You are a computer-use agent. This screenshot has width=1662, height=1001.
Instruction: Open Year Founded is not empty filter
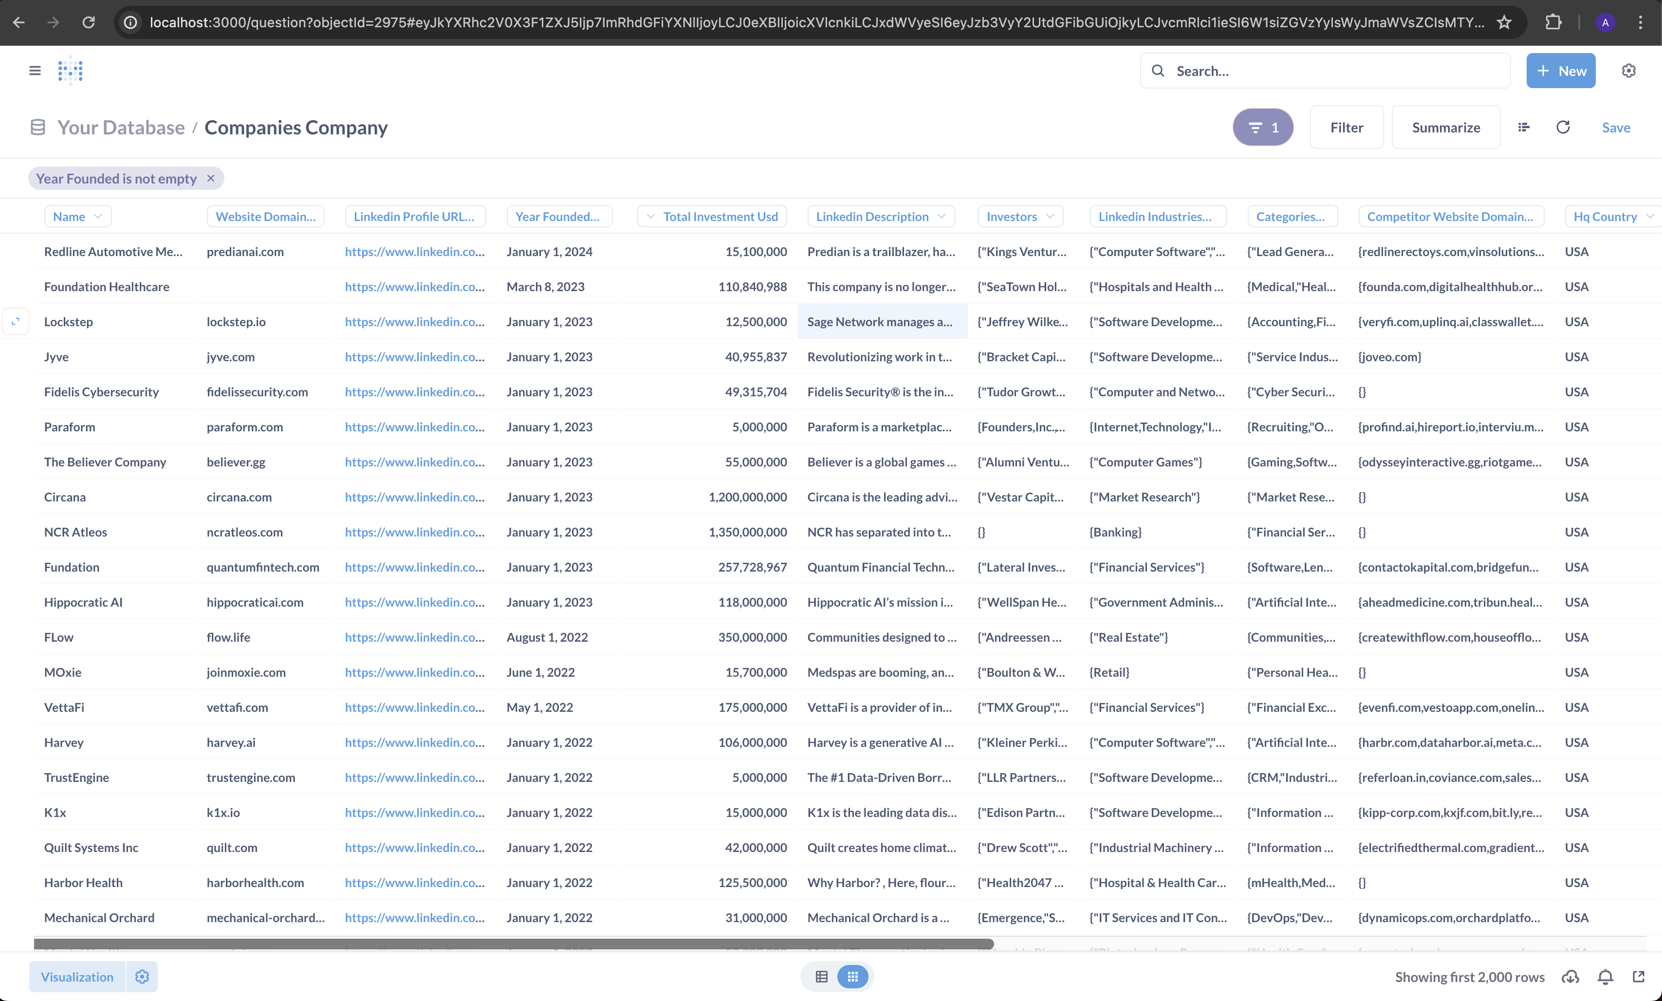pos(116,178)
